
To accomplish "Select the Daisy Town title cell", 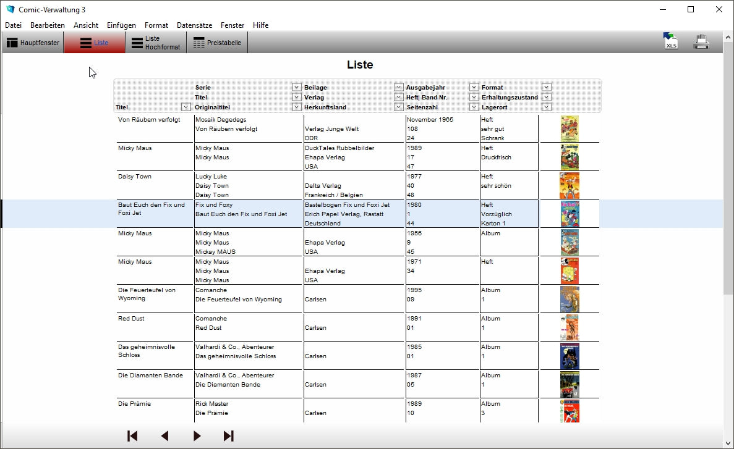I will click(x=135, y=177).
